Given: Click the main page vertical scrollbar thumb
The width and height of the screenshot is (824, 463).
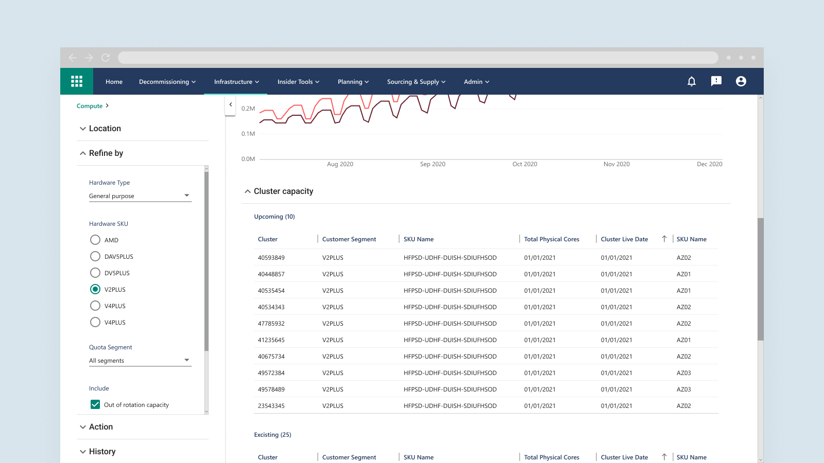Looking at the screenshot, I should 761,279.
